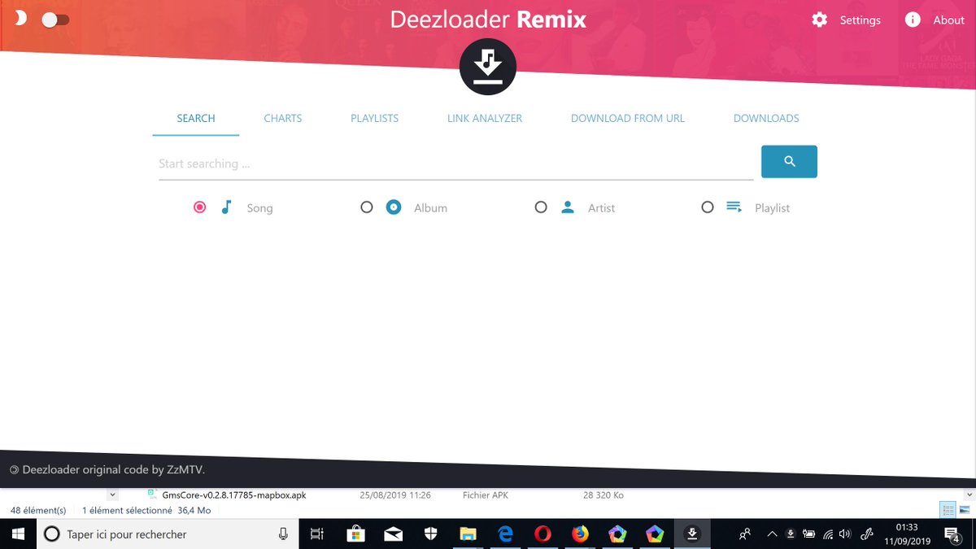Open the Settings text link

pos(861,20)
